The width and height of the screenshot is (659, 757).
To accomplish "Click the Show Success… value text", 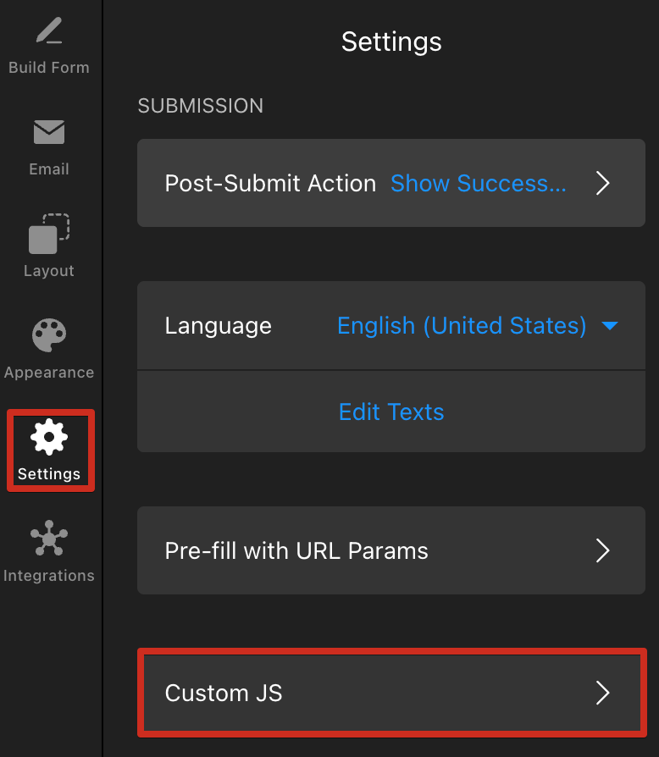I will coord(478,184).
